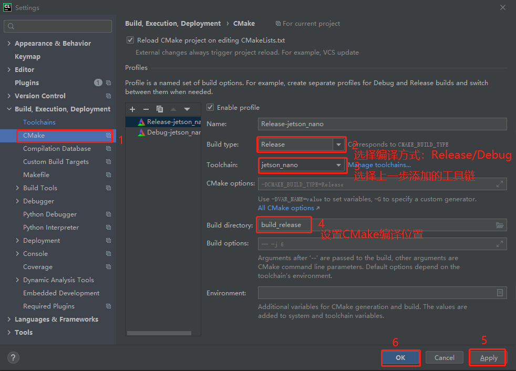516x371 pixels.
Task: Expand the Build options field
Action: (500, 244)
